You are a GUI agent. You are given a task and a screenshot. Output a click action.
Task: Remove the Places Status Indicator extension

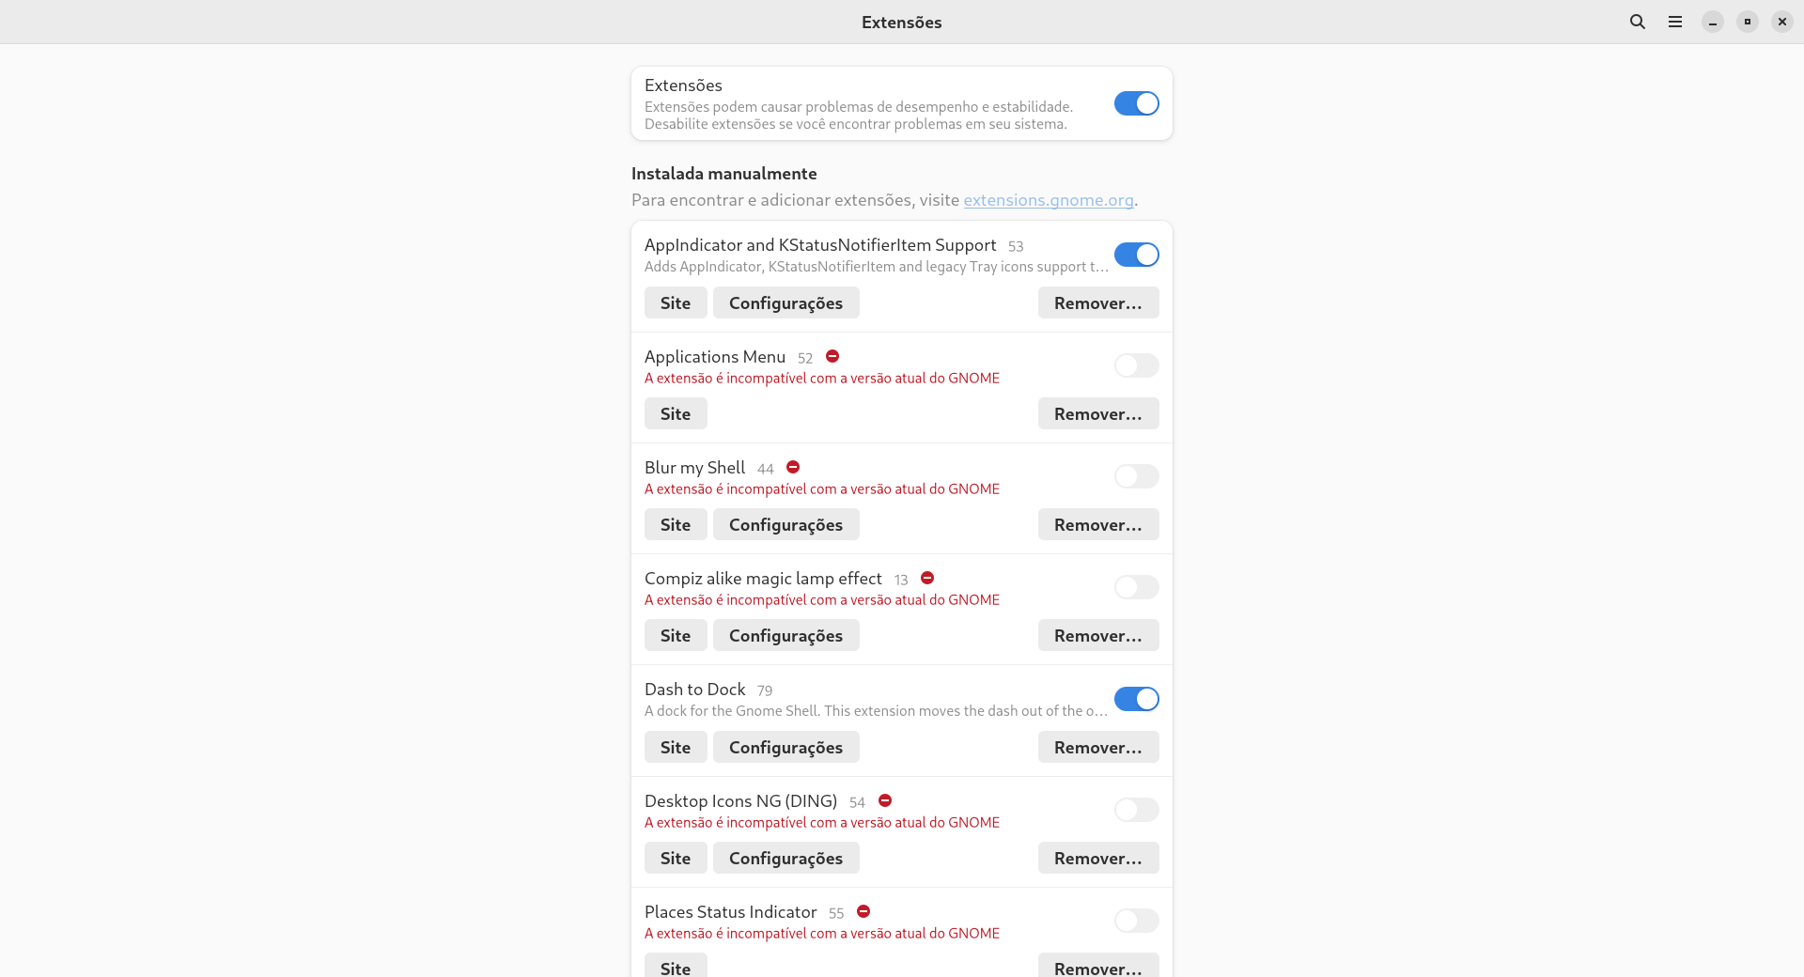point(1097,968)
